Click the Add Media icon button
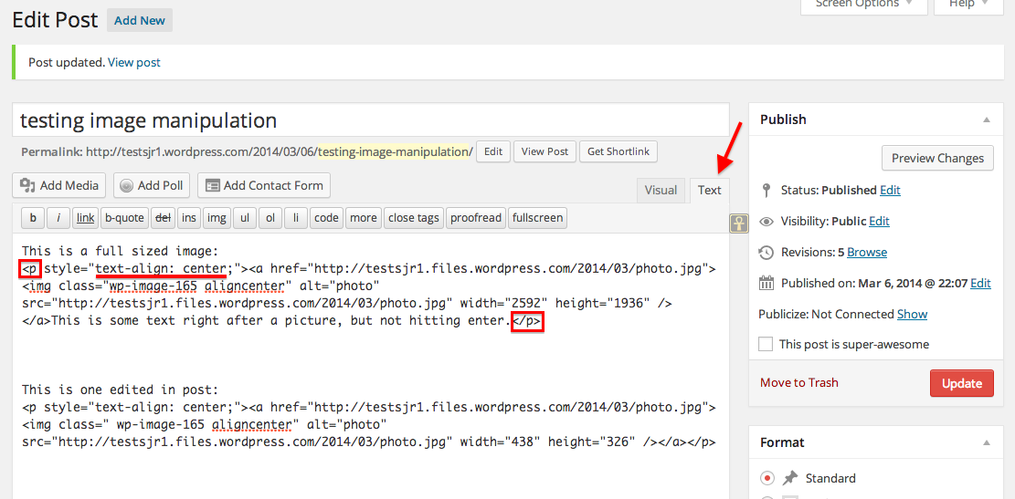 [x=59, y=185]
